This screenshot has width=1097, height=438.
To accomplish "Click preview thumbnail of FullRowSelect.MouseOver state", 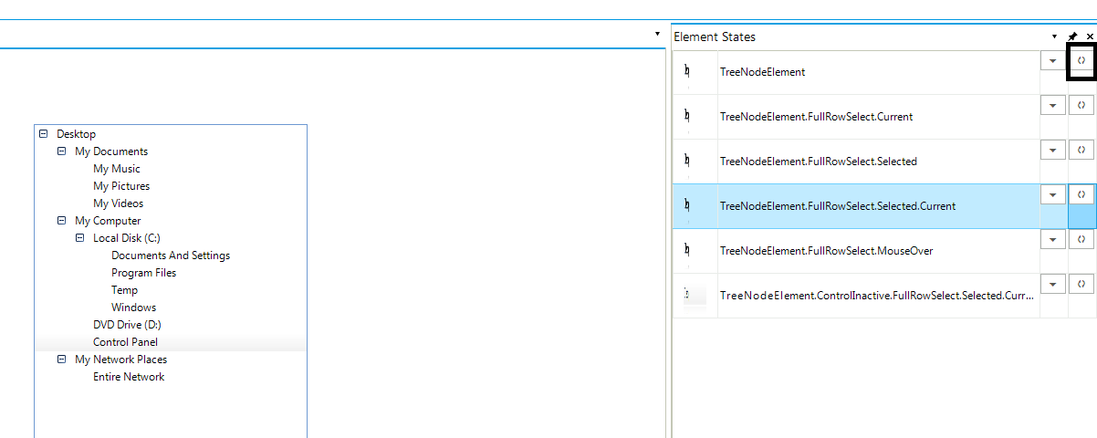I will 687,250.
